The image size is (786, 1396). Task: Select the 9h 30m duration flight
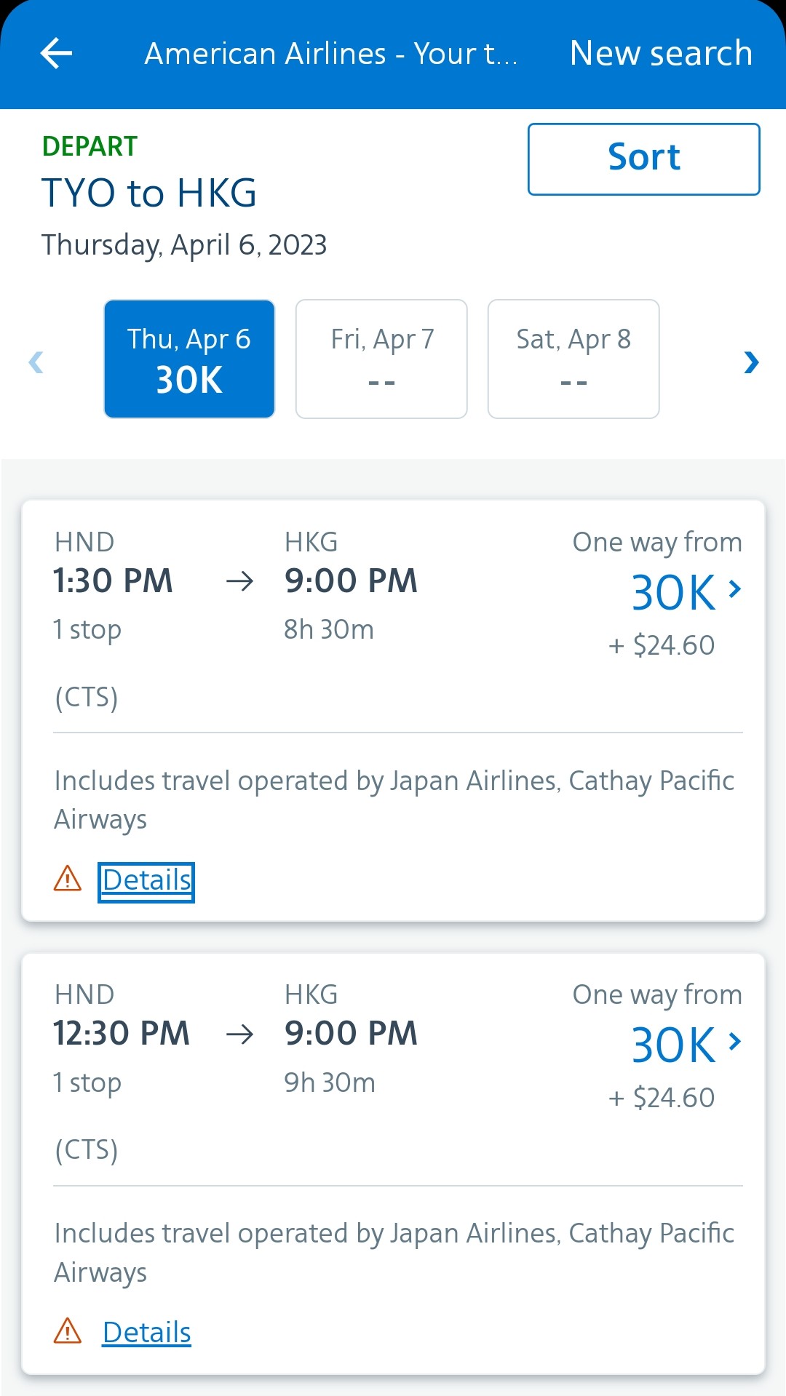click(x=329, y=1083)
